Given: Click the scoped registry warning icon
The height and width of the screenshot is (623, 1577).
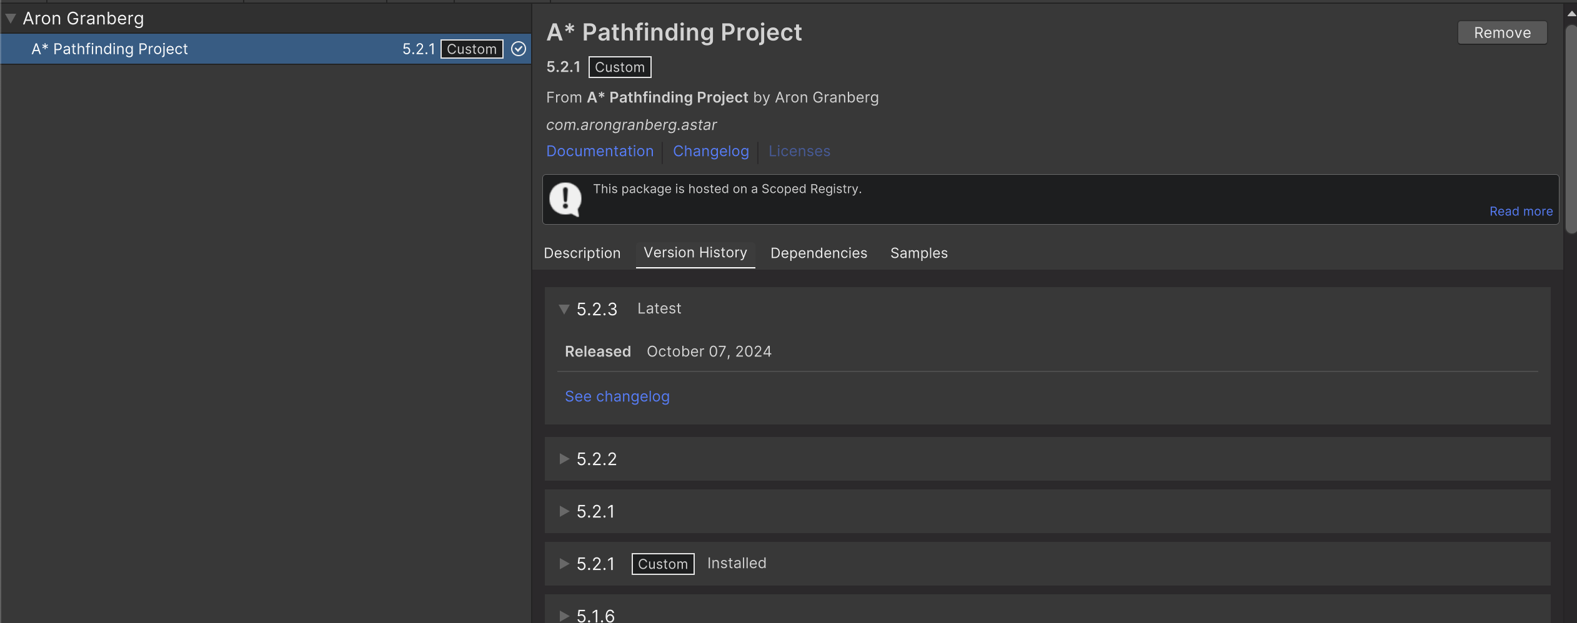Looking at the screenshot, I should (x=565, y=199).
